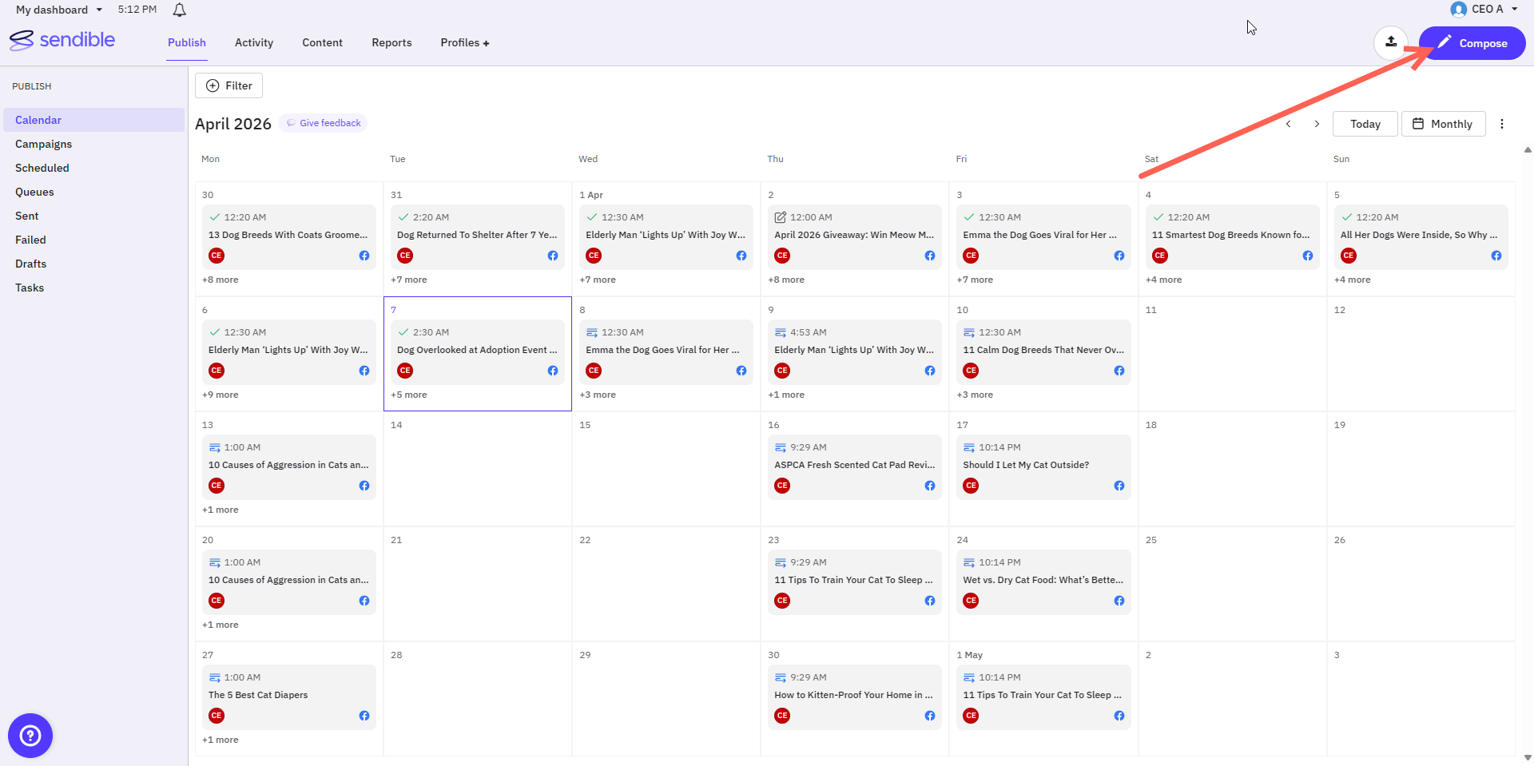Image resolution: width=1534 pixels, height=766 pixels.
Task: Open the notifications bell icon
Action: 180,10
